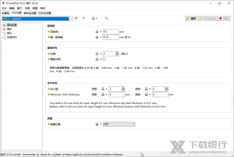Click the toolbar lock icon beside the question mark
The width and height of the screenshot is (234, 157).
[x=93, y=18]
